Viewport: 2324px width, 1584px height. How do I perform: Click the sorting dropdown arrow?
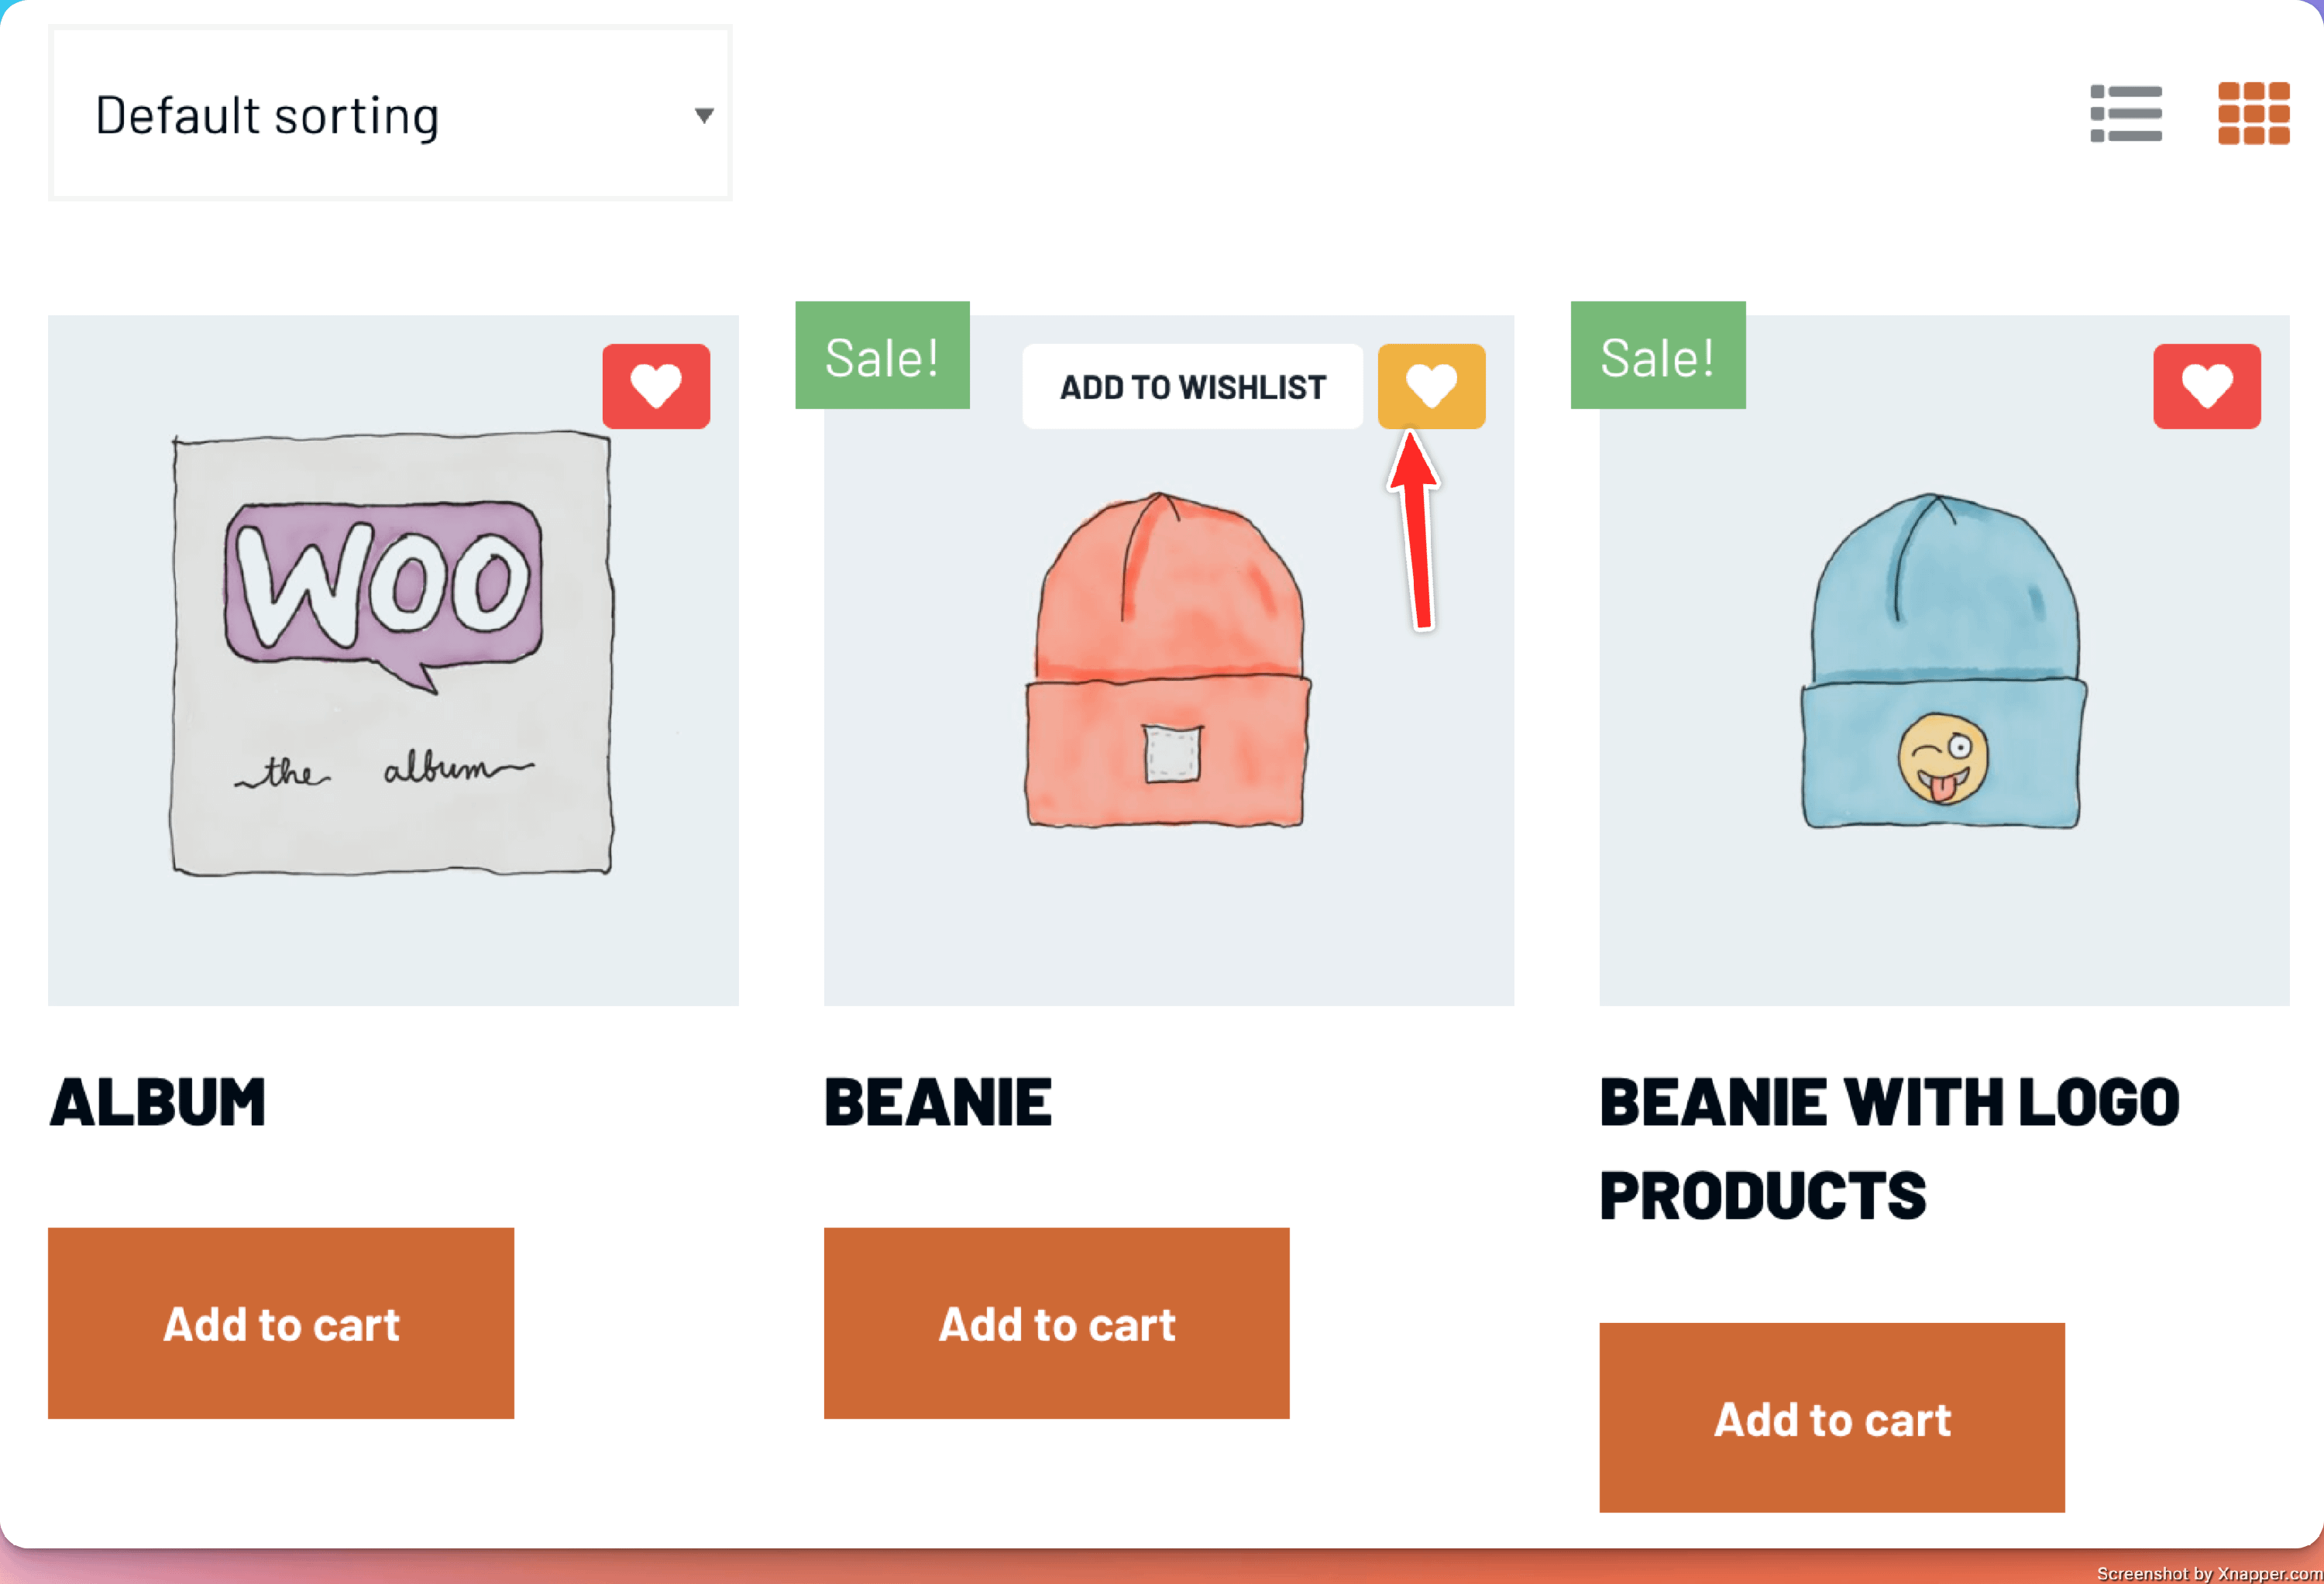(704, 115)
